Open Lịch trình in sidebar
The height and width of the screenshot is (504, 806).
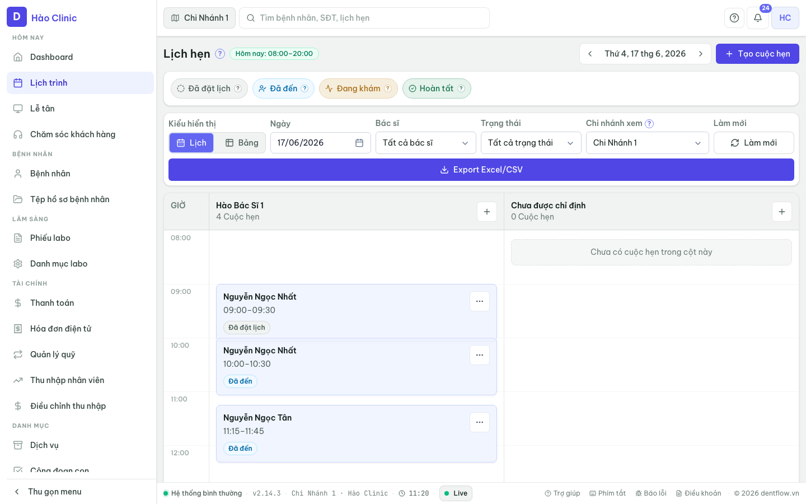click(80, 83)
